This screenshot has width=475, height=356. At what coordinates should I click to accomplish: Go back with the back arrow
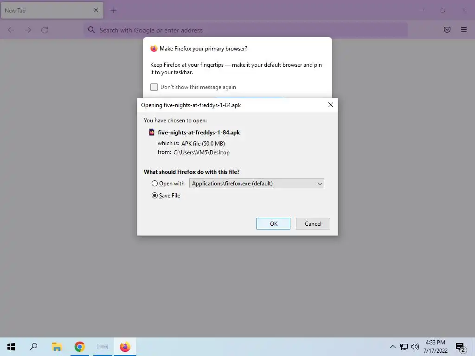pyautogui.click(x=11, y=30)
